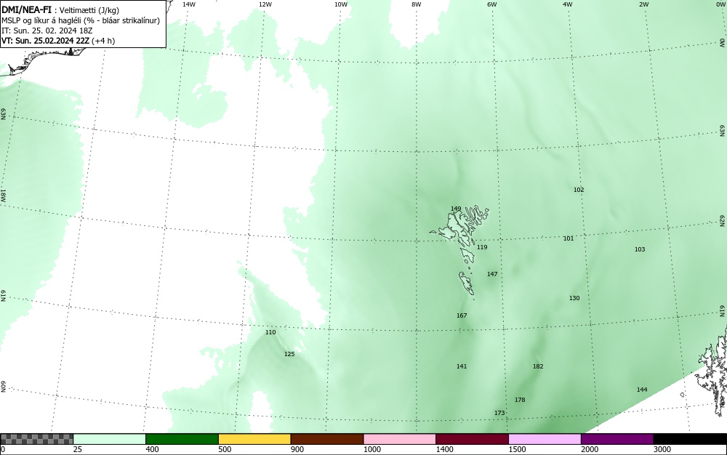Click the value 102 on the map
Screen dimensions: 727x455
579,190
